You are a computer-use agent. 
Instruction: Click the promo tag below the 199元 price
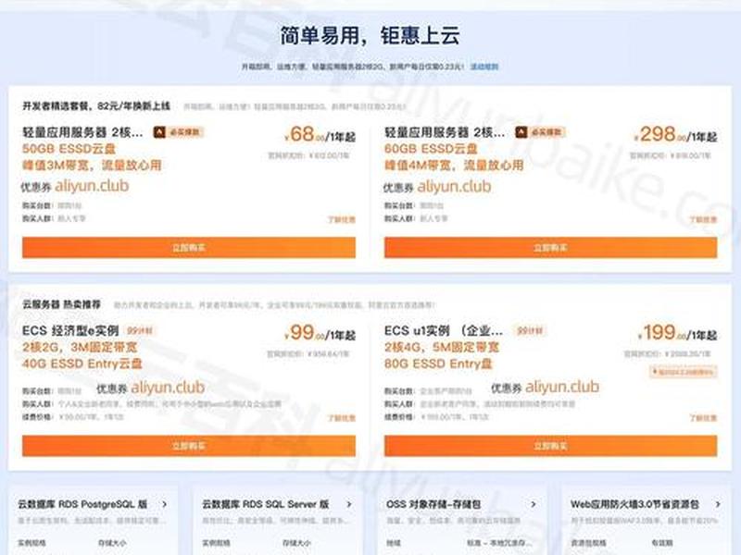coord(684,372)
